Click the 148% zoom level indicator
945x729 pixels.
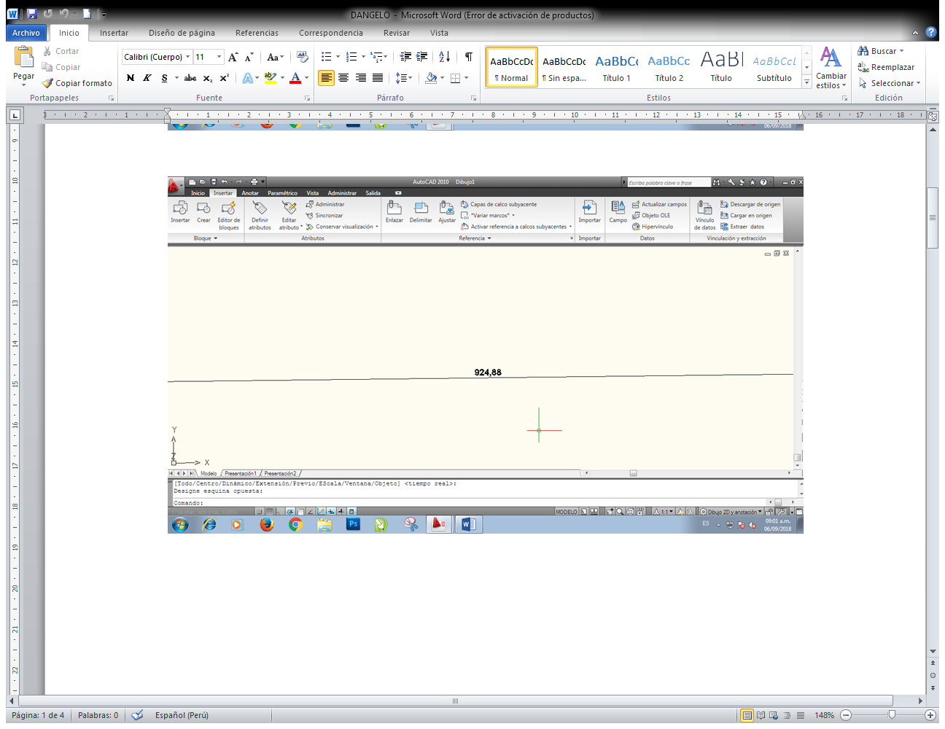pyautogui.click(x=824, y=715)
